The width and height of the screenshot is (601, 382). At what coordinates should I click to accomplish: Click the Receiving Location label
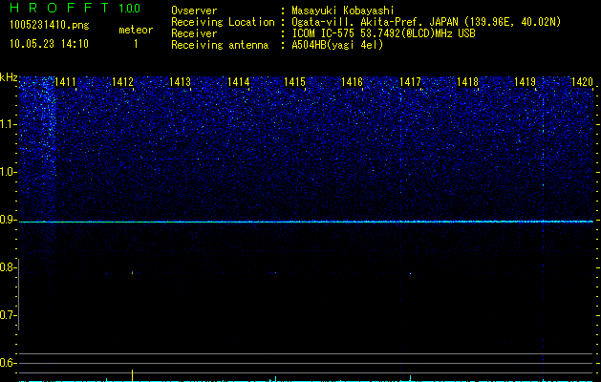(223, 22)
